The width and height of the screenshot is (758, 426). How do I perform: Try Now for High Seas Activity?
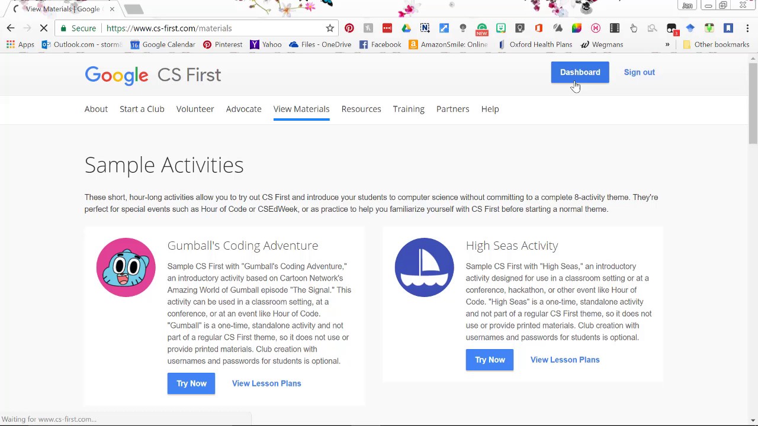point(490,360)
